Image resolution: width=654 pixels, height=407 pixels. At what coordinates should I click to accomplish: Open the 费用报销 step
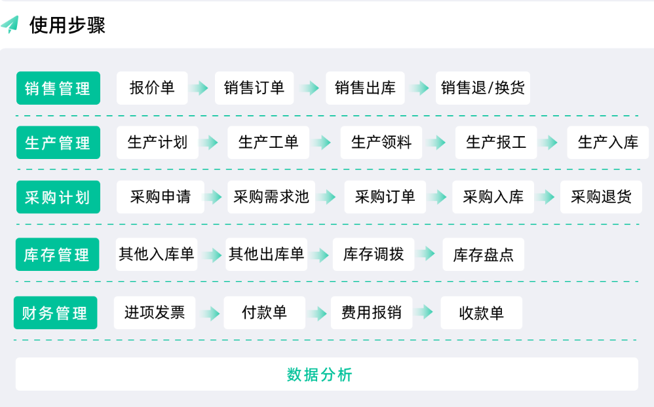[372, 313]
